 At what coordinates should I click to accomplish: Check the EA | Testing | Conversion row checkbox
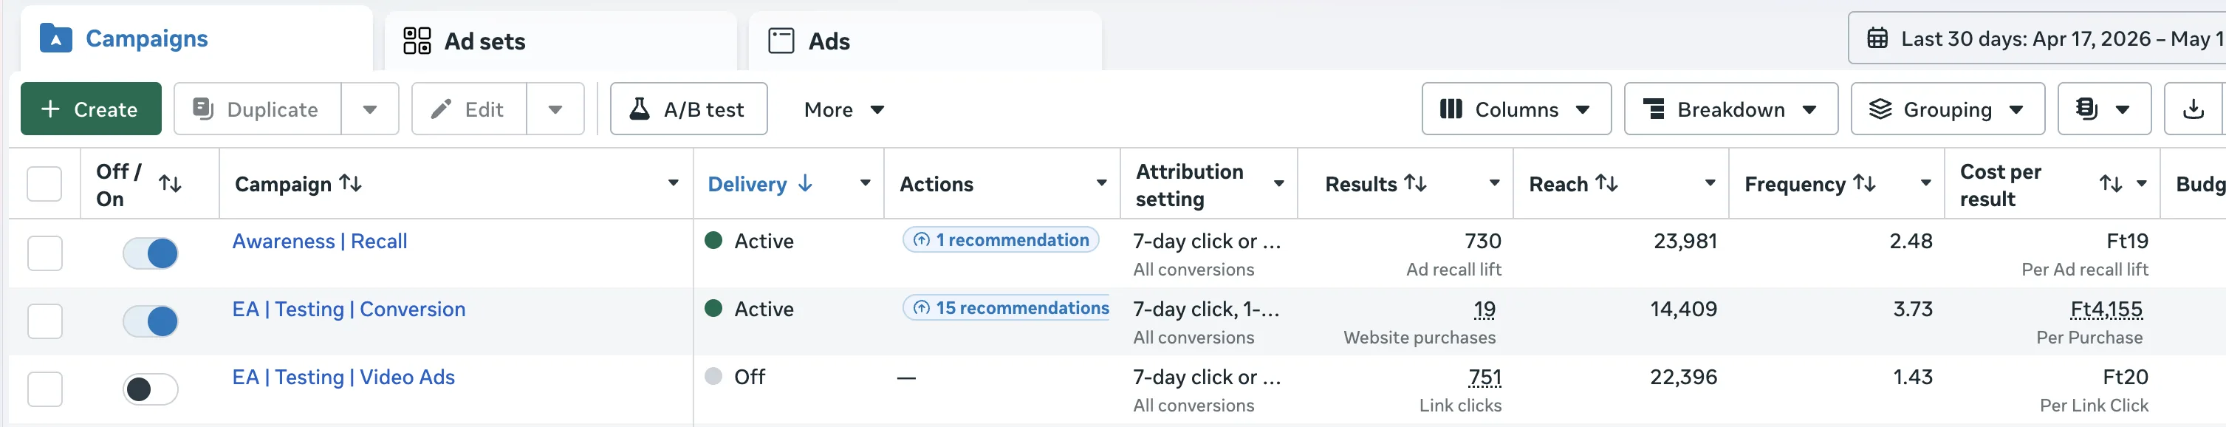[x=45, y=321]
